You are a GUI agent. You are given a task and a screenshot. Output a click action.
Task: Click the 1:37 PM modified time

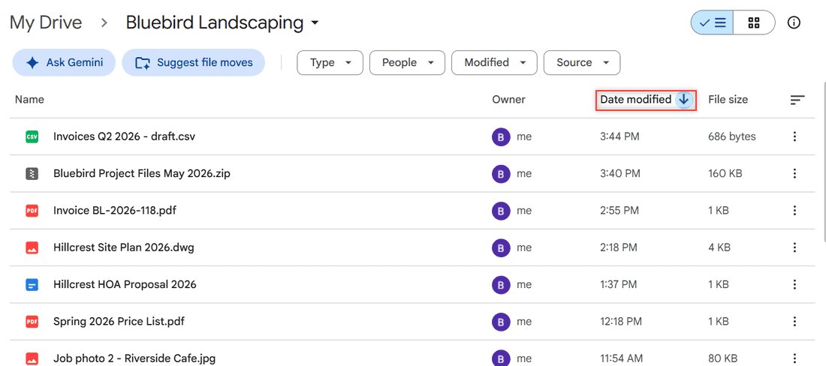click(619, 284)
